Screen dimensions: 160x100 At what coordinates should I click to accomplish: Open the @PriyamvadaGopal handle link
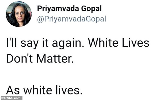pyautogui.click(x=71, y=19)
